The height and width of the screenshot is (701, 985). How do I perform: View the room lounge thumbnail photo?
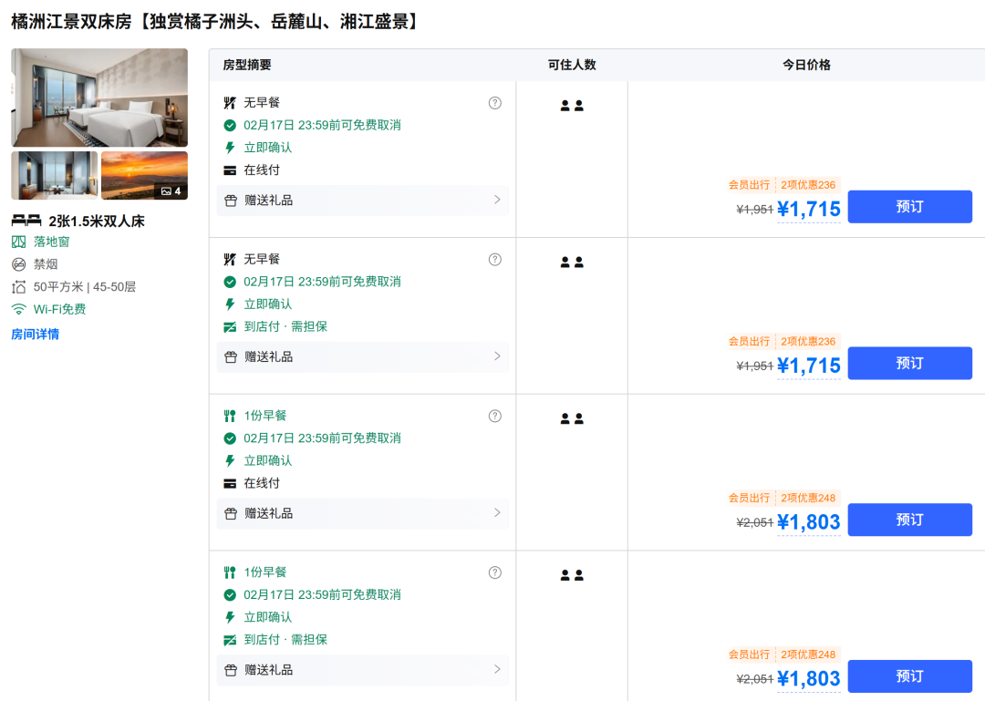pyautogui.click(x=55, y=175)
